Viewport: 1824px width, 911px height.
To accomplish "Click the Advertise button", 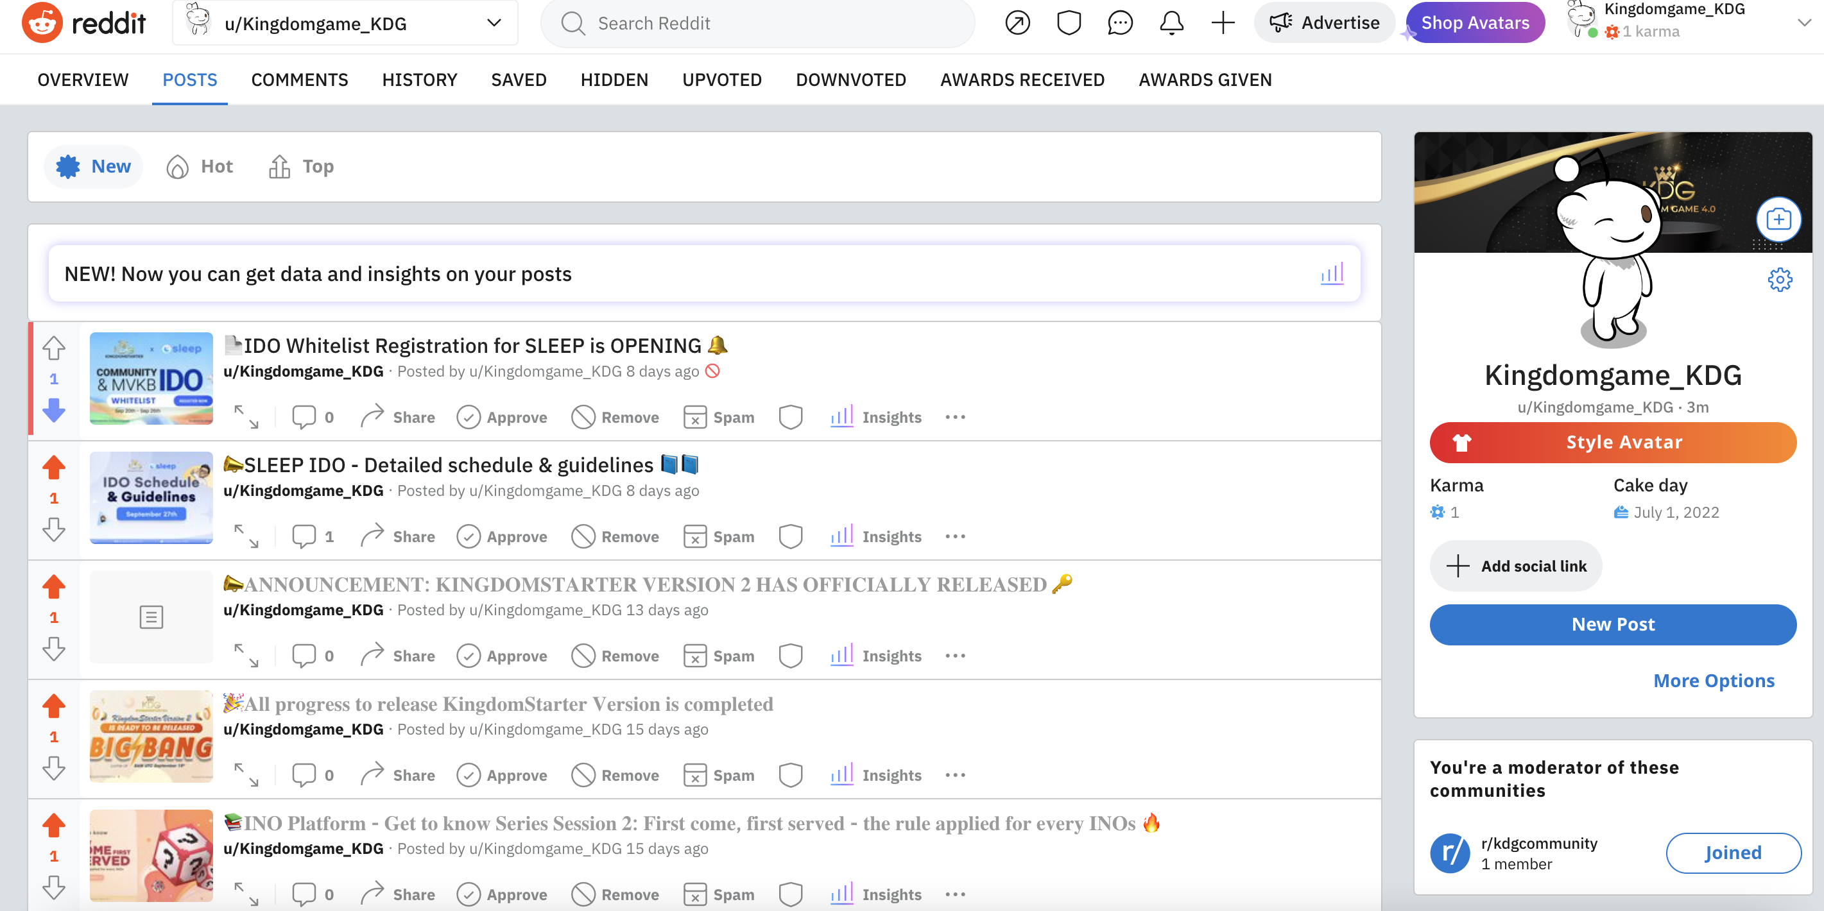I will point(1324,22).
